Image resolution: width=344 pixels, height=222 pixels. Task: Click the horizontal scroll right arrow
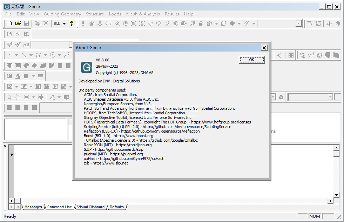(x=330, y=201)
